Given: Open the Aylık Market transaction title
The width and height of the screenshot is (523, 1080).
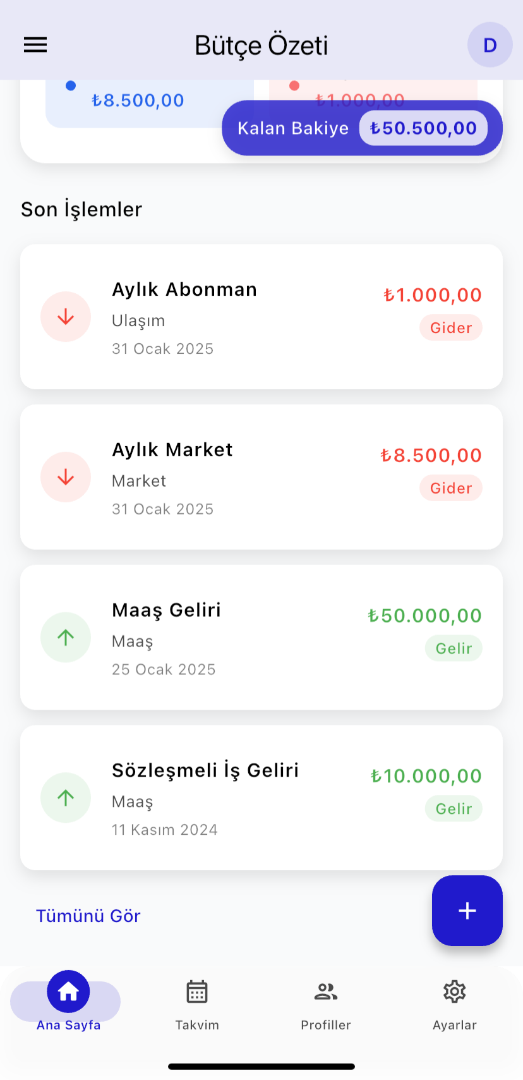Looking at the screenshot, I should click(x=172, y=450).
